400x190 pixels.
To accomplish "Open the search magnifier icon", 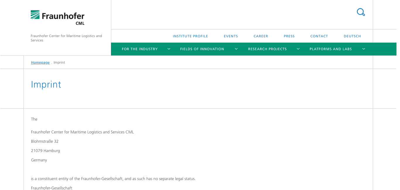I will pos(361,12).
